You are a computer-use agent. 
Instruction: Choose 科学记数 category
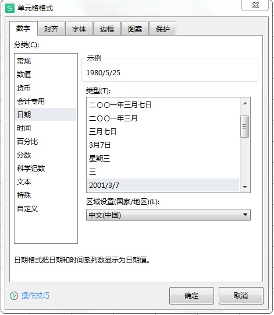pos(45,169)
